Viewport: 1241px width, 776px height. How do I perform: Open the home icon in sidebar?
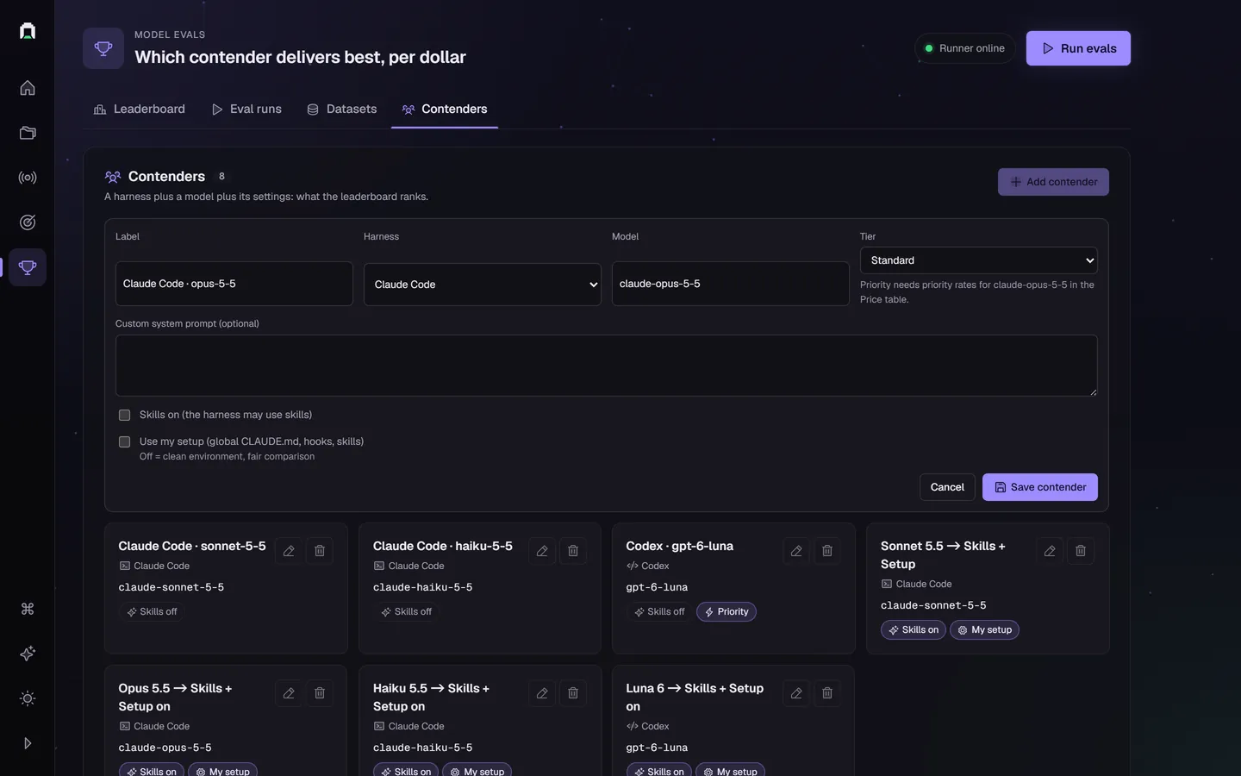coord(28,88)
